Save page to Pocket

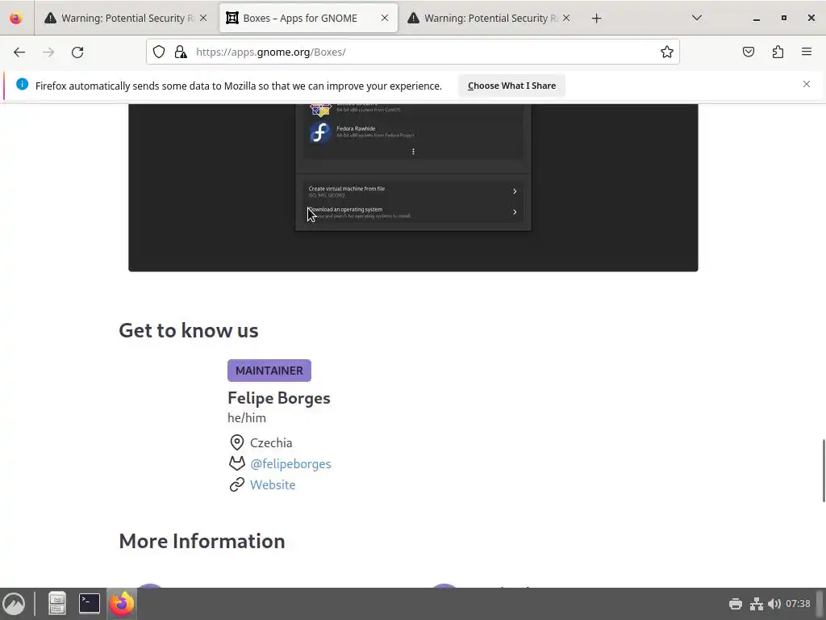pos(749,52)
